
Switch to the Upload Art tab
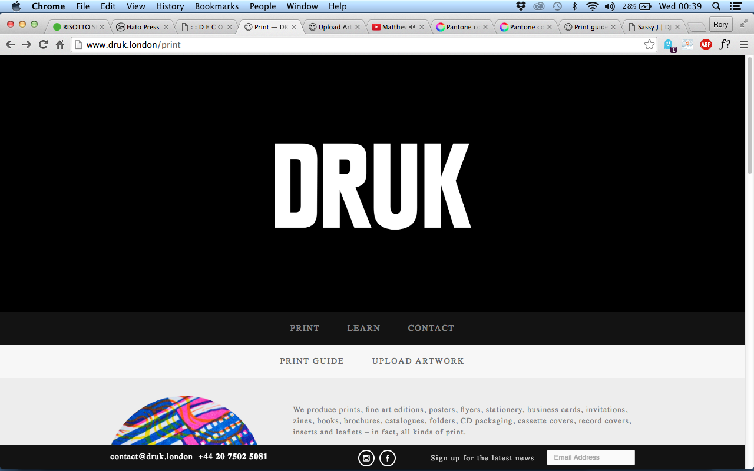[x=335, y=27]
